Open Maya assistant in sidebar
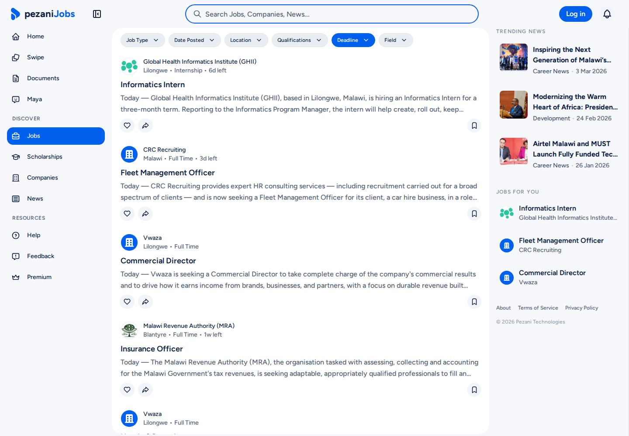Screen dimensions: 629x436 click(56, 99)
